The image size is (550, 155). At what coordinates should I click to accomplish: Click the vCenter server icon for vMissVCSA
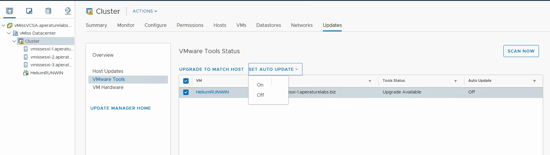coord(10,25)
